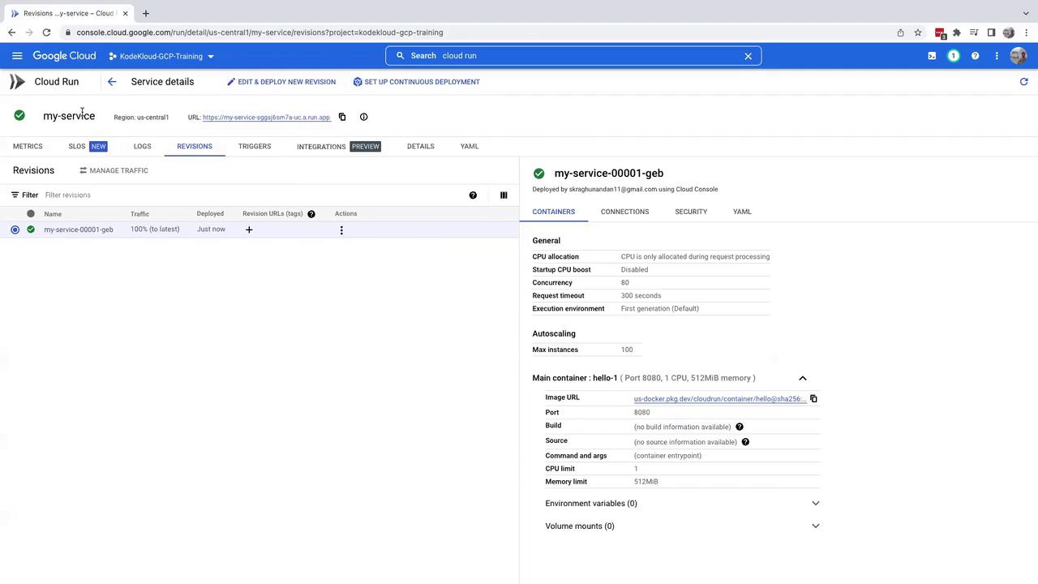
Task: Open actions menu for my-service-00001-geb
Action: click(341, 230)
